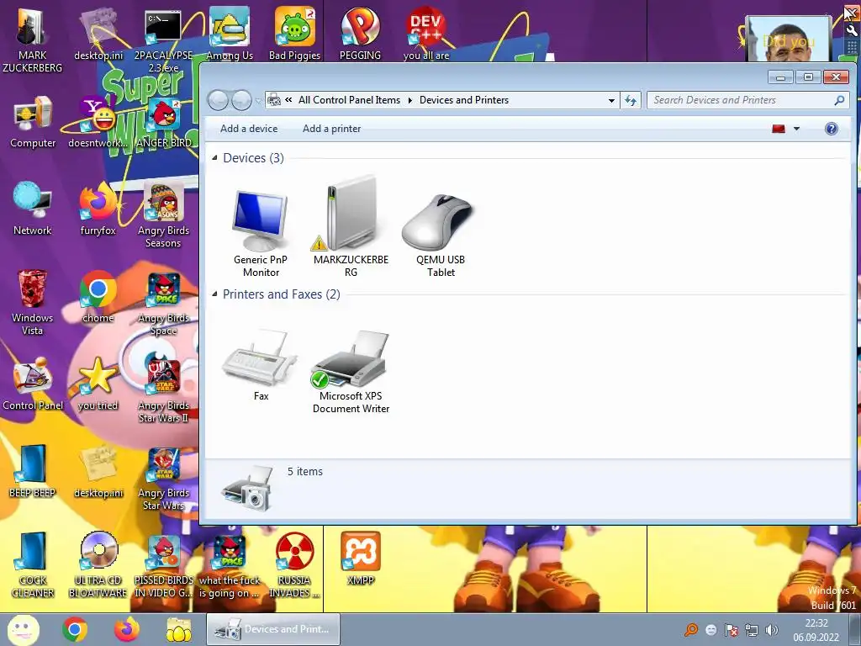
Task: Open the Network desktop icon
Action: [33, 209]
